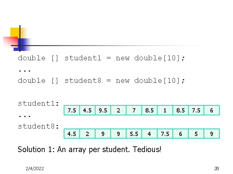This screenshot has width=233, height=174.
Task: Select the first cell of the student8 array
Action: pyautogui.click(x=72, y=134)
